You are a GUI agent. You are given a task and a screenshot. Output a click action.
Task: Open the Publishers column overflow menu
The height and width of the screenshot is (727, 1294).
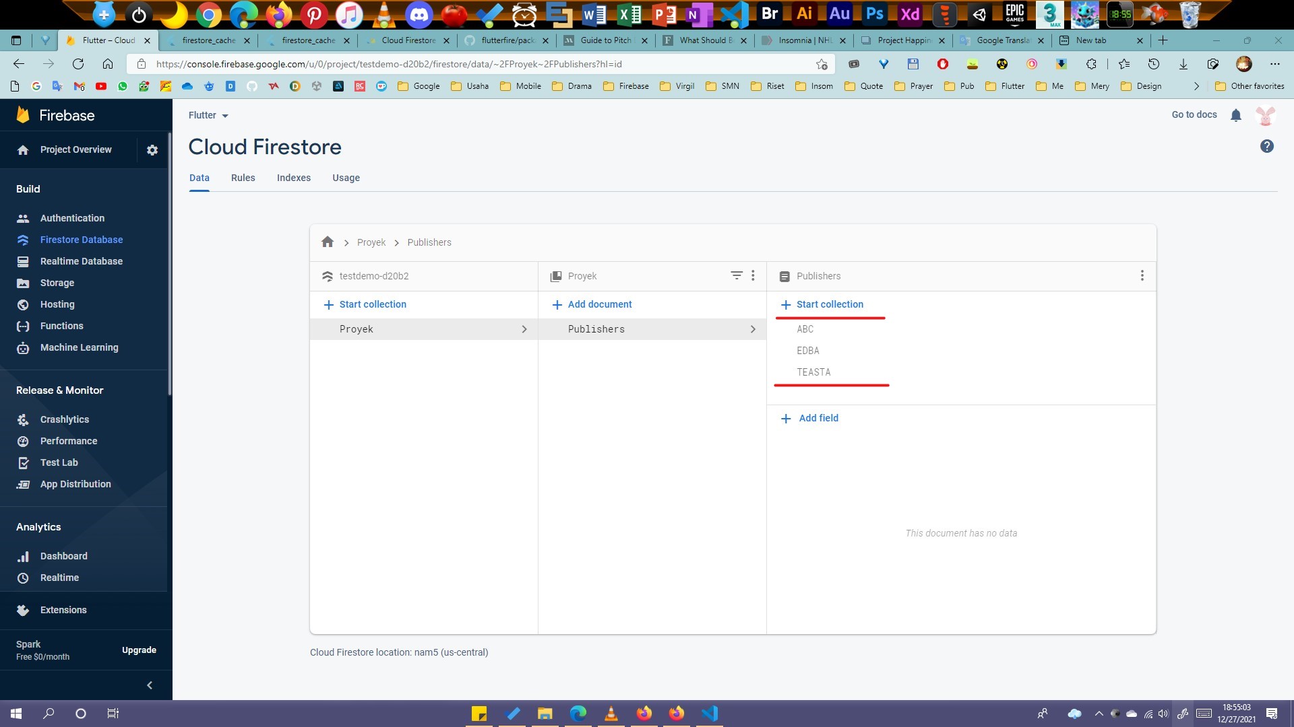[x=1142, y=275]
